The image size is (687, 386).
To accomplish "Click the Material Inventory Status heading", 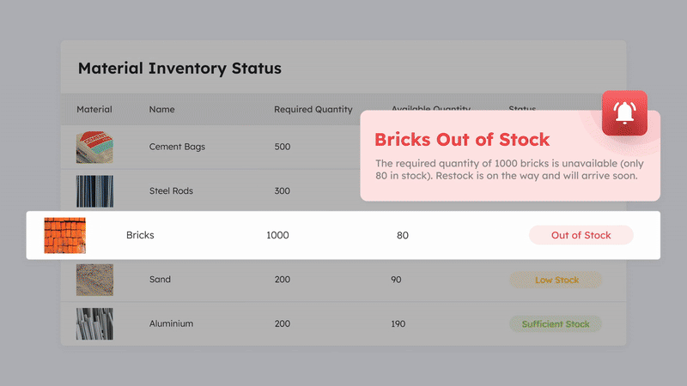I will (179, 69).
